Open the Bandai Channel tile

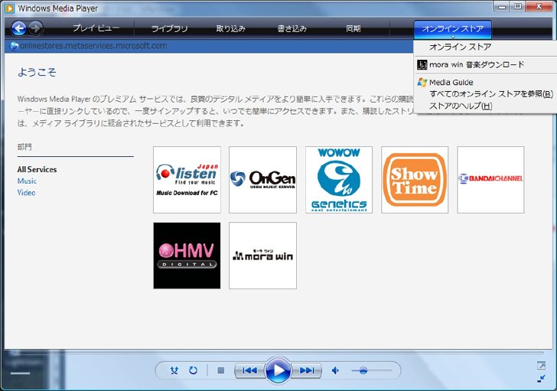[490, 180]
